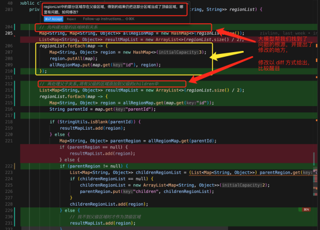Click the removed resultMapList line in red
Screen dimensions: 320x230
point(141,39)
